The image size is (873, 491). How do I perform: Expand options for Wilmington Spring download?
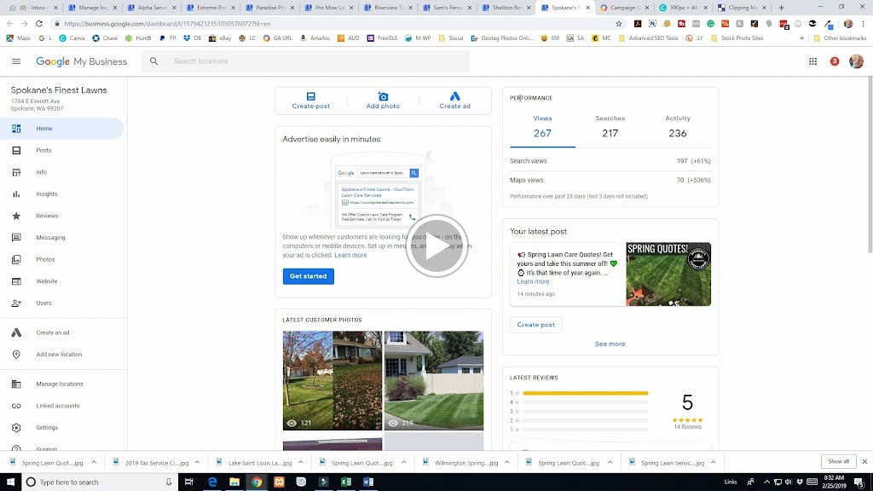point(506,463)
